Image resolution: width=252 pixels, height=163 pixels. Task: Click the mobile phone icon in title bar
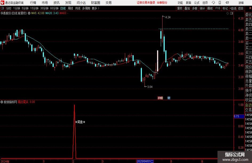(220, 3)
